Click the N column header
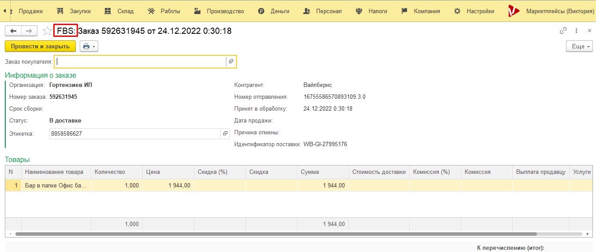Viewport: 596px width, 252px height. [x=13, y=172]
